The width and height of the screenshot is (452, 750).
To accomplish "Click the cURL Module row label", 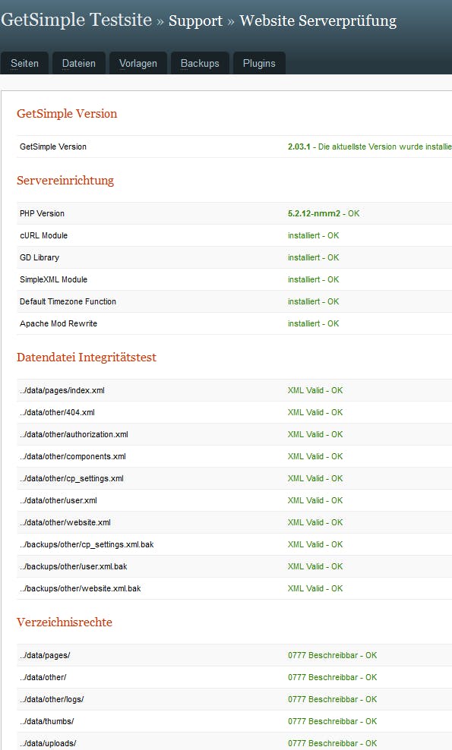I will [43, 236].
